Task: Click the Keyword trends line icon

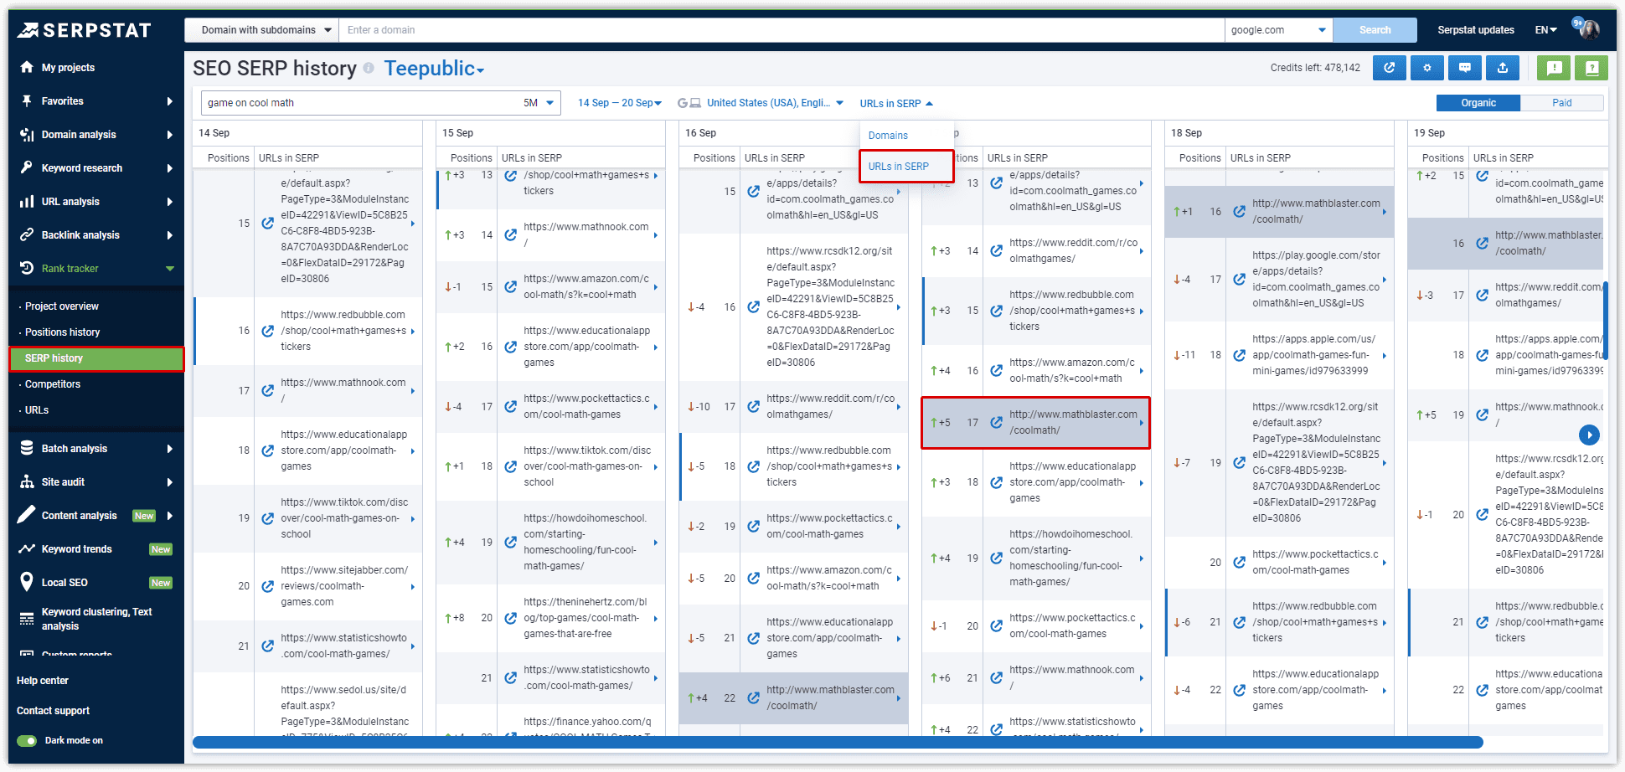Action: click(27, 548)
